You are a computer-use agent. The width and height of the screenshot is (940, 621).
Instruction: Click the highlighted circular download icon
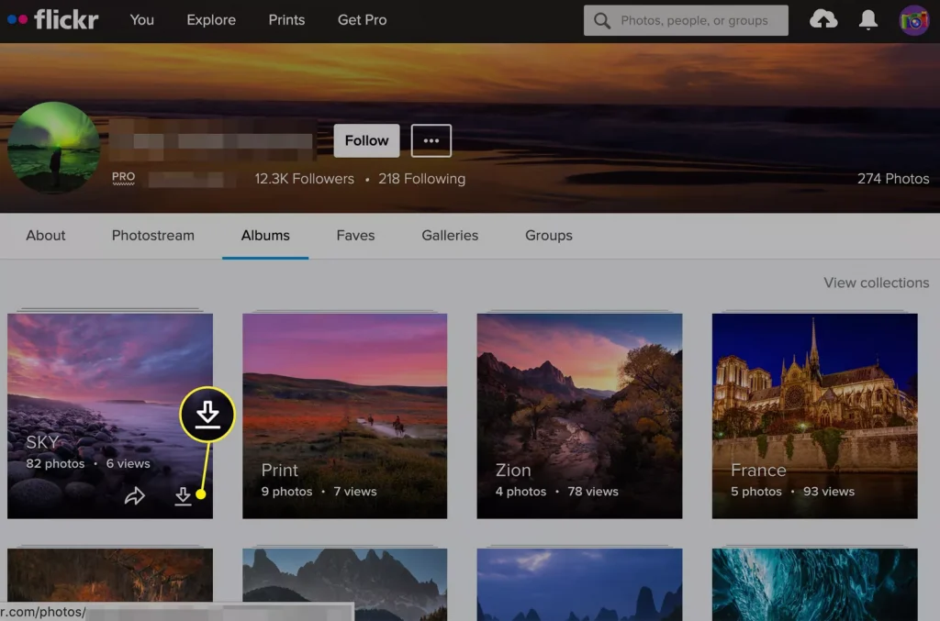click(207, 414)
